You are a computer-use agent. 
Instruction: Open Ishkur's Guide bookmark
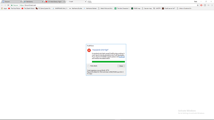click(x=184, y=8)
